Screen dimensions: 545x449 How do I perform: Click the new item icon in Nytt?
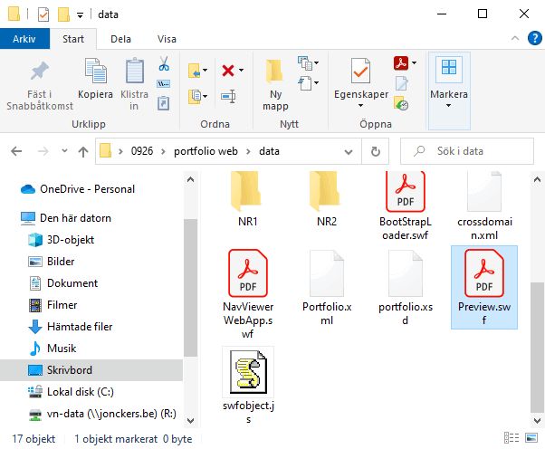tap(305, 63)
